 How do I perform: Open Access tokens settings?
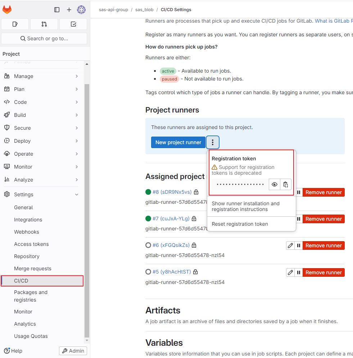point(31,244)
